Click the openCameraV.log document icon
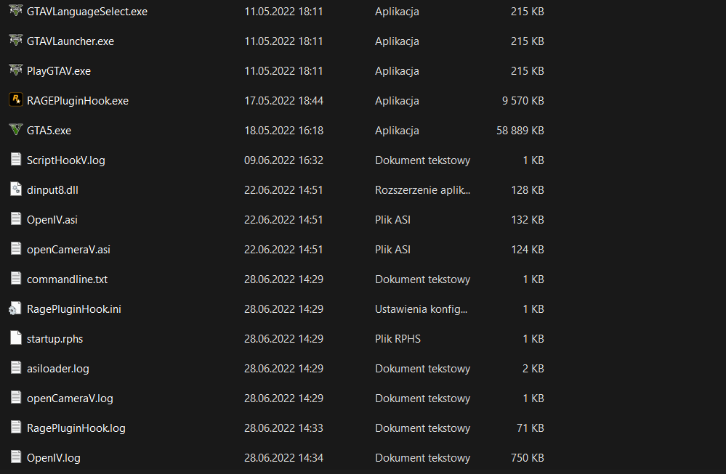This screenshot has height=474, width=726. (x=16, y=397)
